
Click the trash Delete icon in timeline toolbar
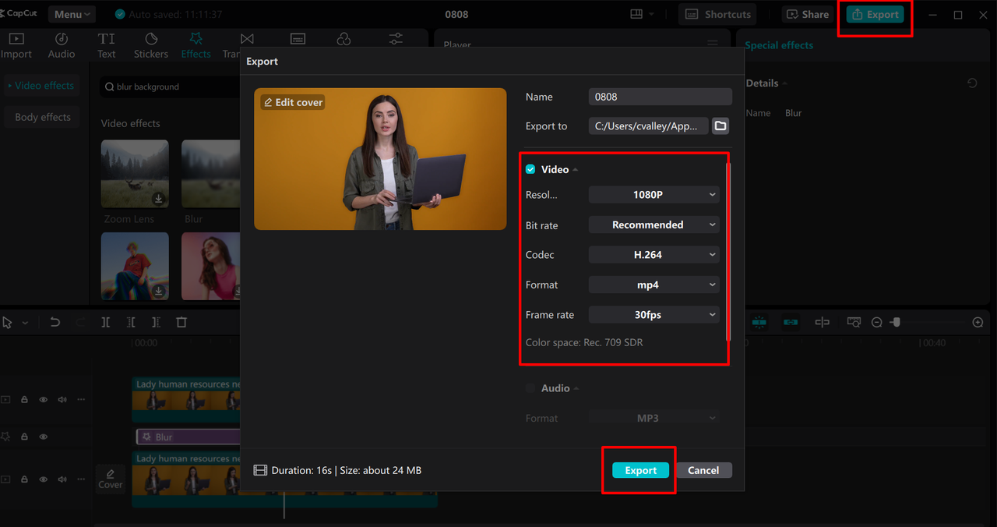click(181, 323)
